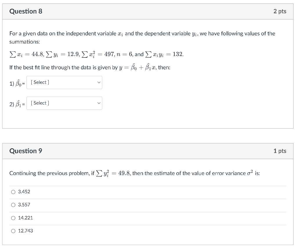Click the radio circle next to 3.452
The width and height of the screenshot is (297, 247).
(13, 192)
